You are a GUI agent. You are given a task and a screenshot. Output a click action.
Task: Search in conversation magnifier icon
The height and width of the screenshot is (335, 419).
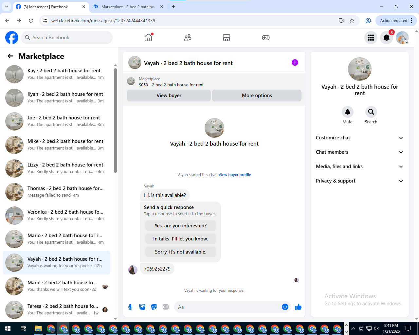pos(371,112)
